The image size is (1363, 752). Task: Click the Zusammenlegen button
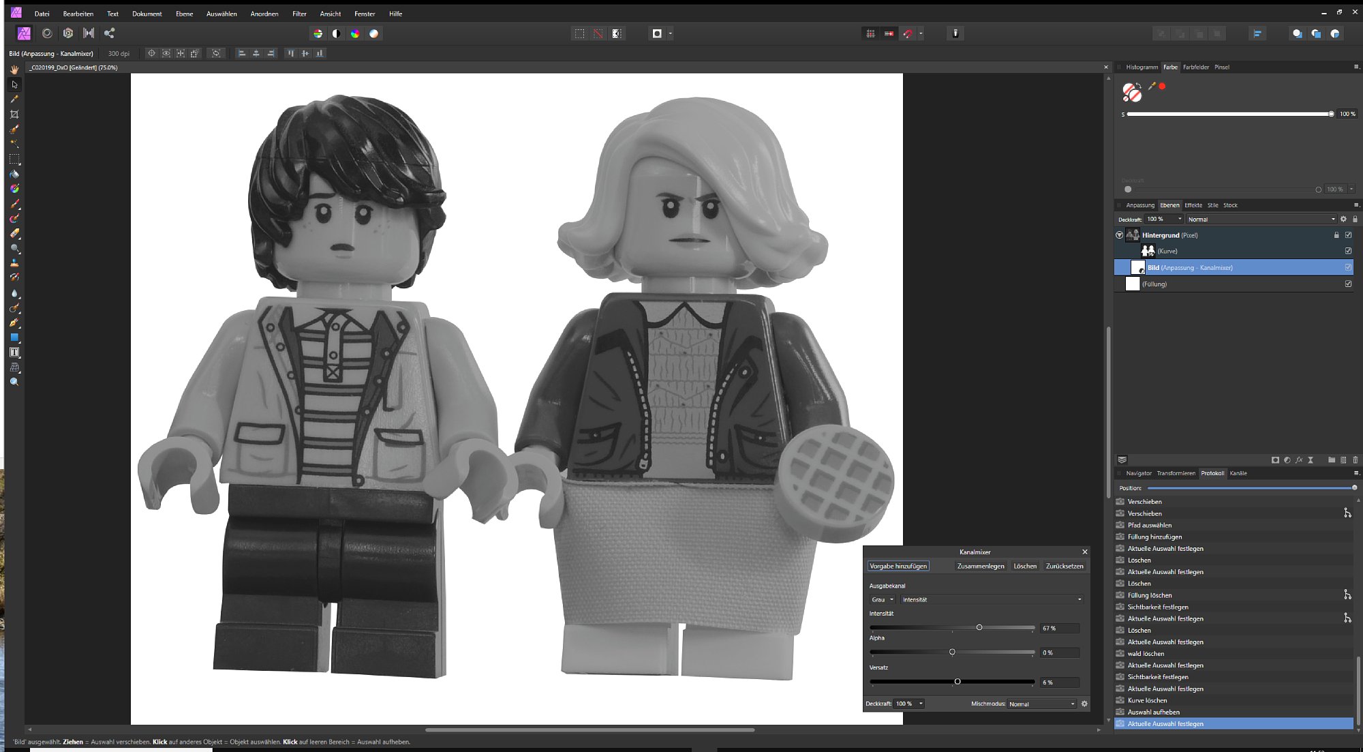(980, 566)
